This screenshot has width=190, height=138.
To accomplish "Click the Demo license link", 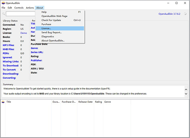I will [x=23, y=33].
